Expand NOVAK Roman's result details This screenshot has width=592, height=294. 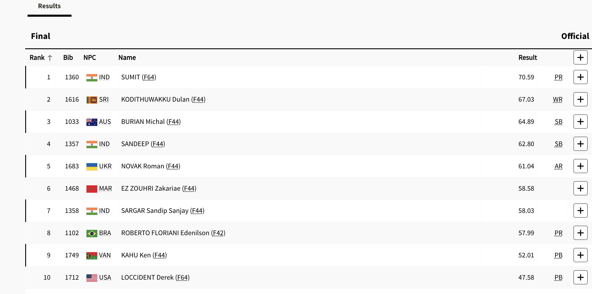coord(580,166)
